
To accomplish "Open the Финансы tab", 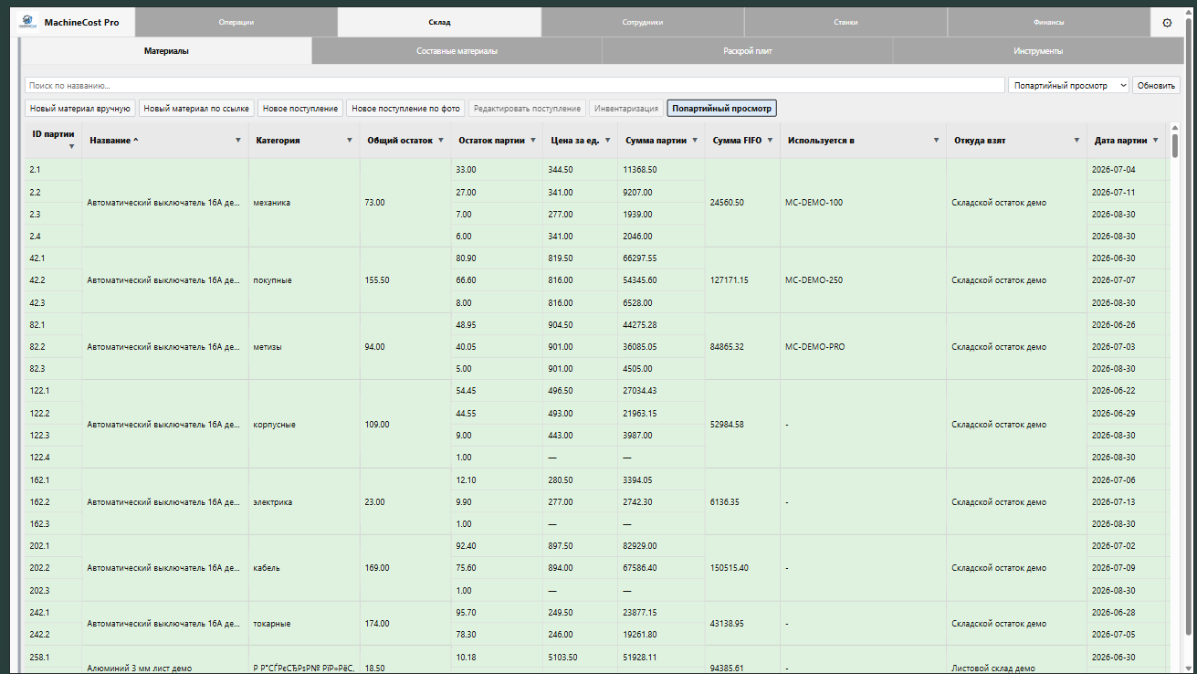I will 1048,22.
